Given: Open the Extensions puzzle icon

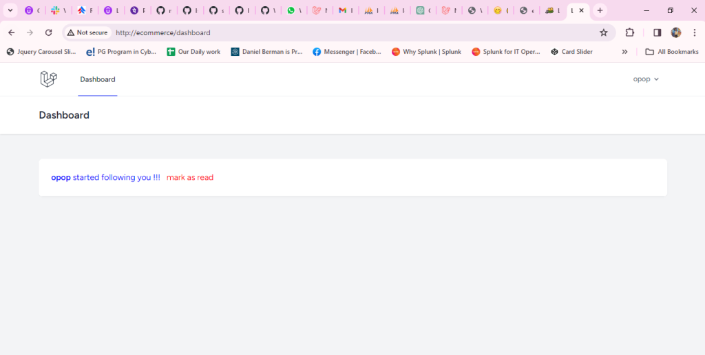Looking at the screenshot, I should [629, 32].
